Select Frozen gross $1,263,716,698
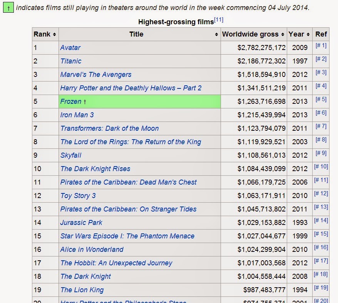This screenshot has height=303, width=338. [261, 102]
